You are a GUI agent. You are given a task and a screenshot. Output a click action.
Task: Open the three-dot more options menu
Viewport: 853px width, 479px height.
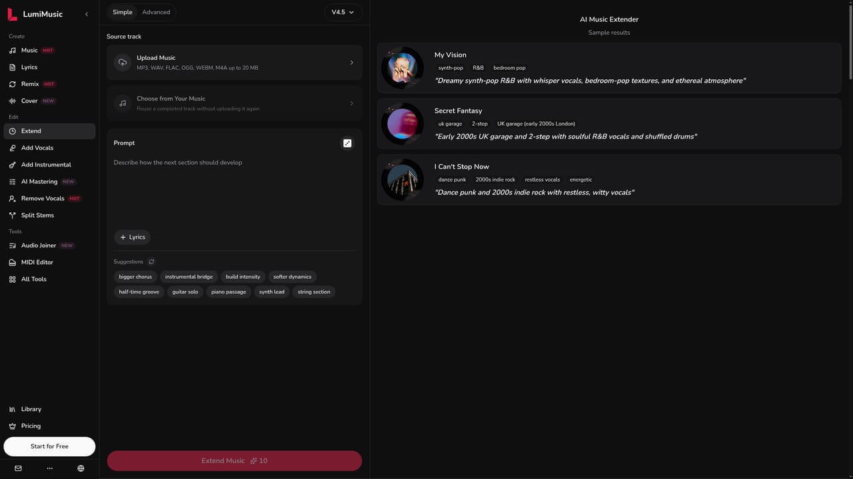49,468
